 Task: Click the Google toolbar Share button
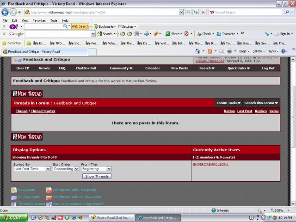(173, 34)
